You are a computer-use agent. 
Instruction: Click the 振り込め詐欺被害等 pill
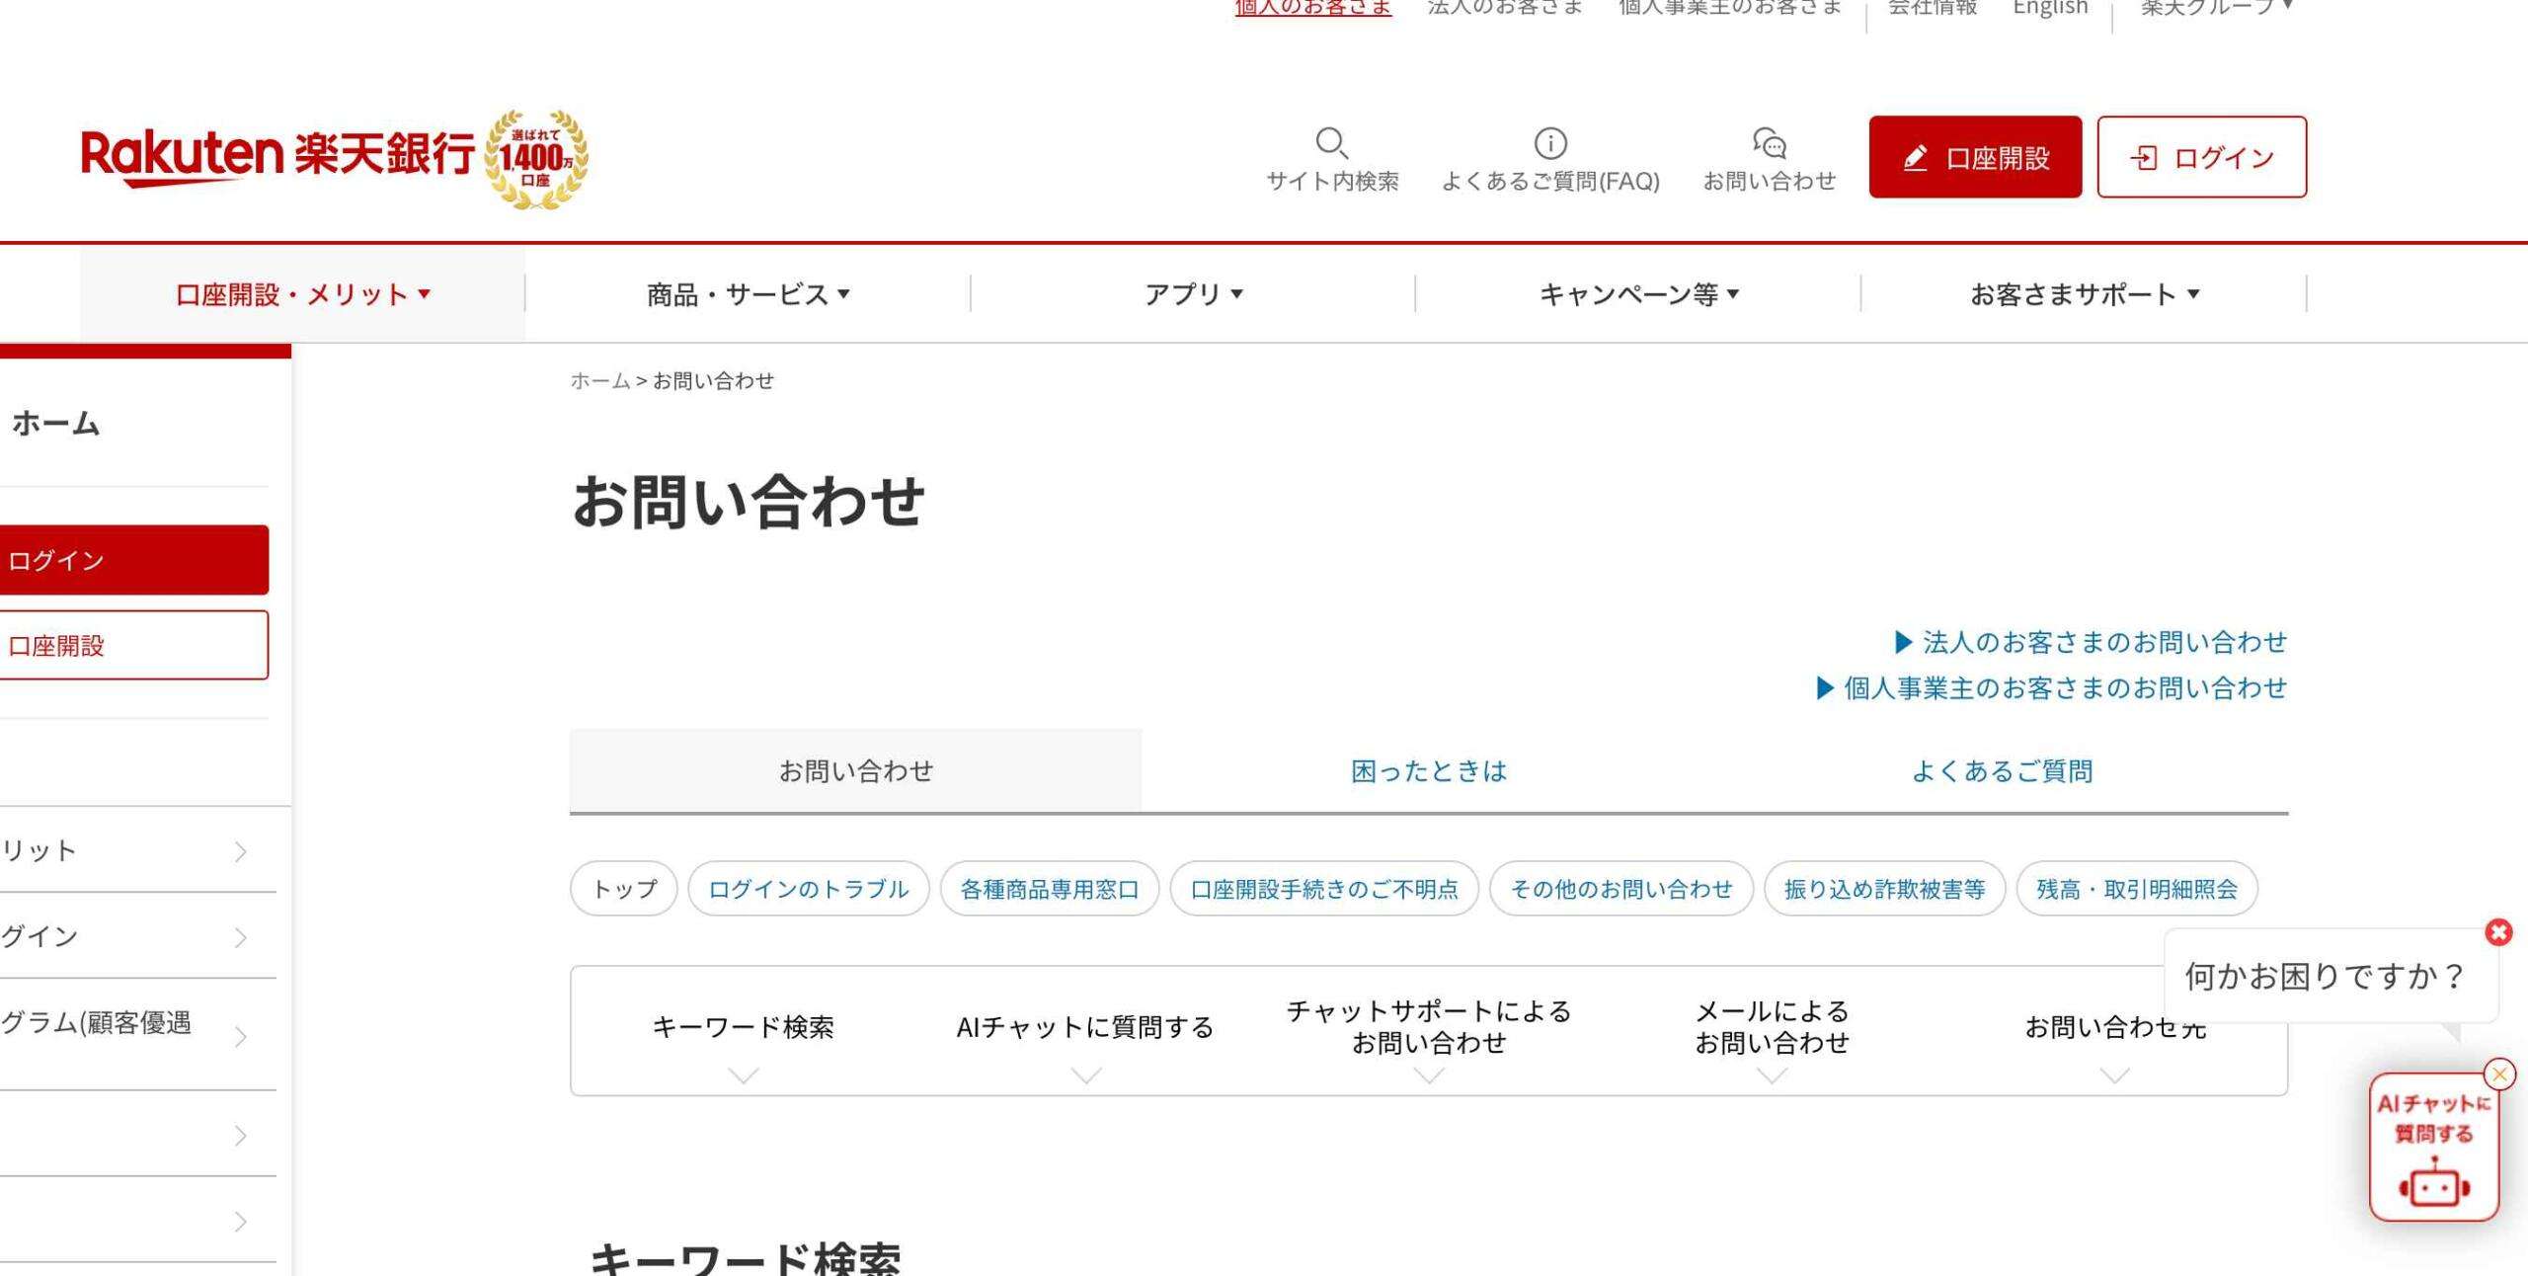pyautogui.click(x=1884, y=889)
